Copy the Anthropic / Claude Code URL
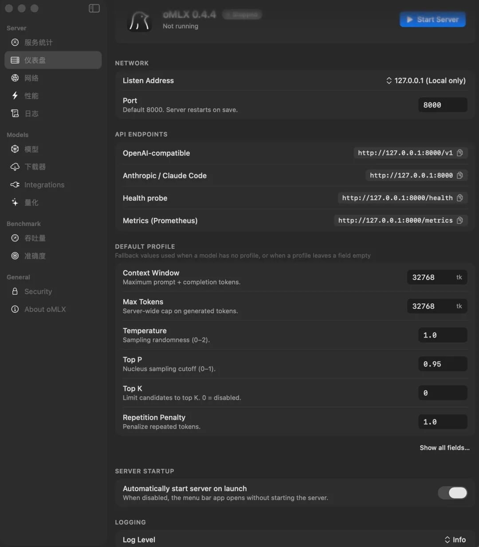479x547 pixels. (x=460, y=175)
